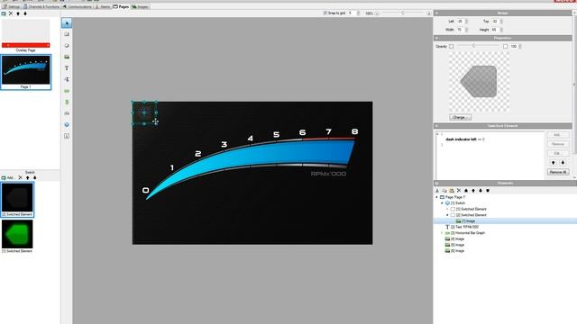Click the first icon in Elements toolbar
Image resolution: width=577 pixels, height=324 pixels.
(437, 191)
